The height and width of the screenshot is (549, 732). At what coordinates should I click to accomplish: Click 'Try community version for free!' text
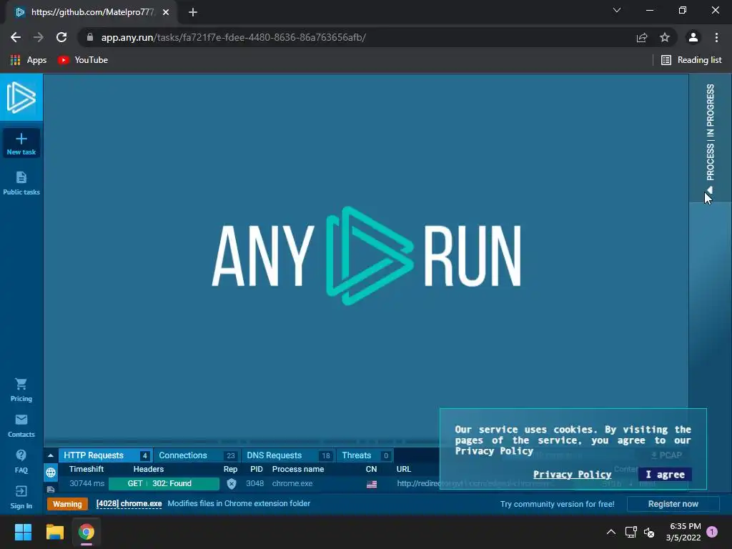[x=557, y=504]
